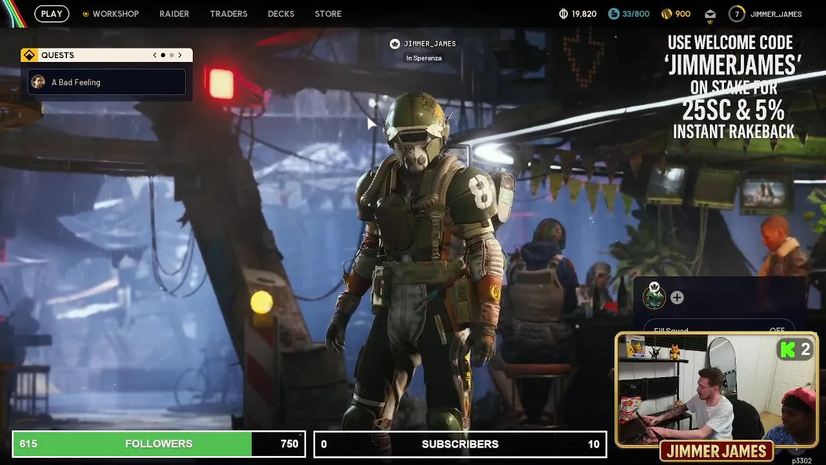The image size is (826, 465).
Task: Click the 'In Speranza' status text
Action: (x=424, y=58)
